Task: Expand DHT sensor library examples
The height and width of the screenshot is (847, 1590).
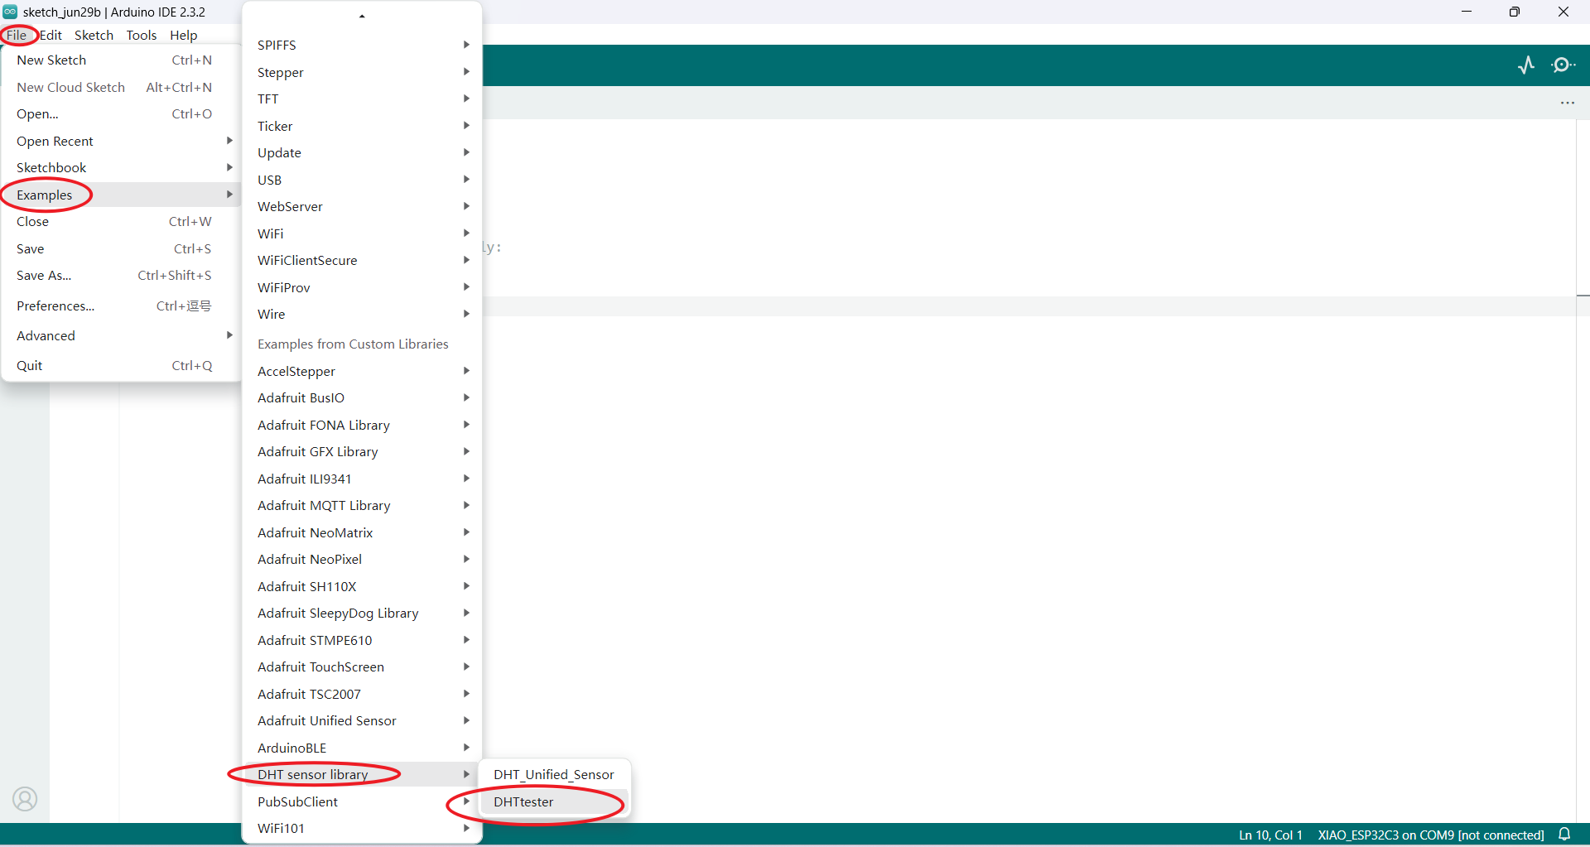Action: pos(362,774)
